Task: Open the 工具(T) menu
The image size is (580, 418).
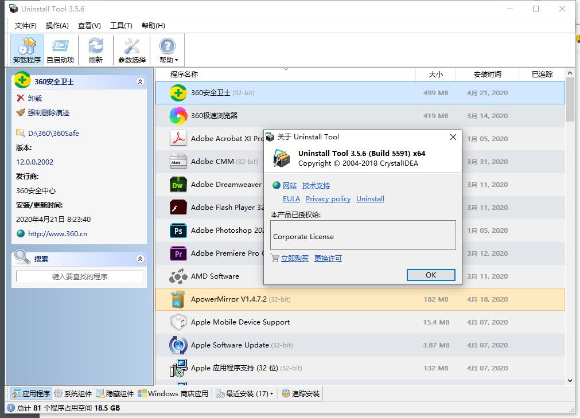Action: point(121,25)
